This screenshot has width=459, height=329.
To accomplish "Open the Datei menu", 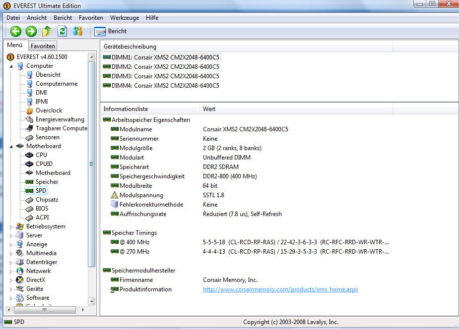I will click(13, 18).
